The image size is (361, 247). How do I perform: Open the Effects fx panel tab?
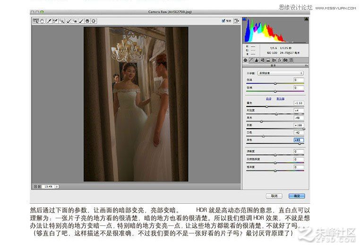tap(280, 60)
